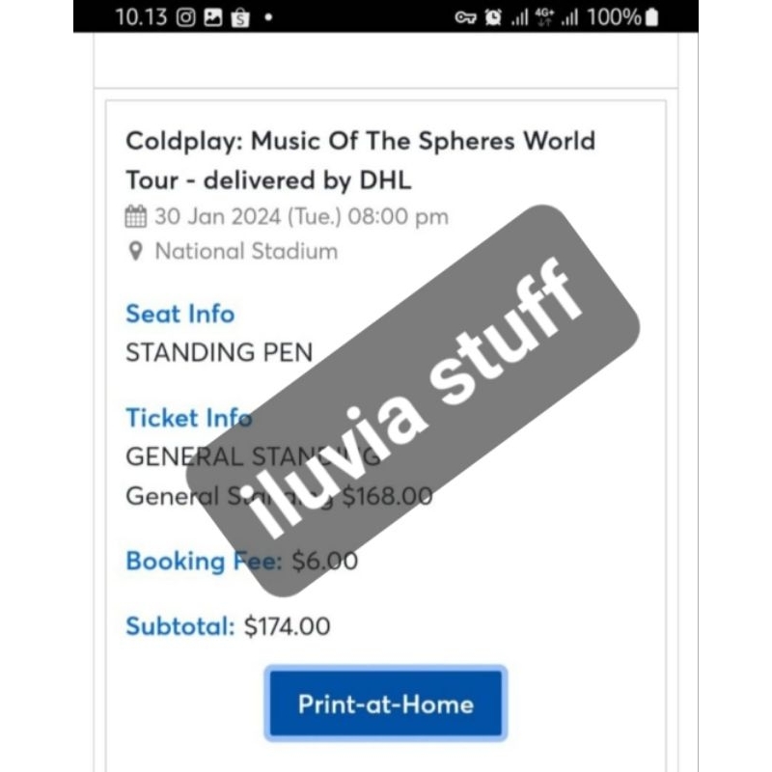Select the Seat Info heading
Screen dimensions: 772x772
[x=179, y=314]
